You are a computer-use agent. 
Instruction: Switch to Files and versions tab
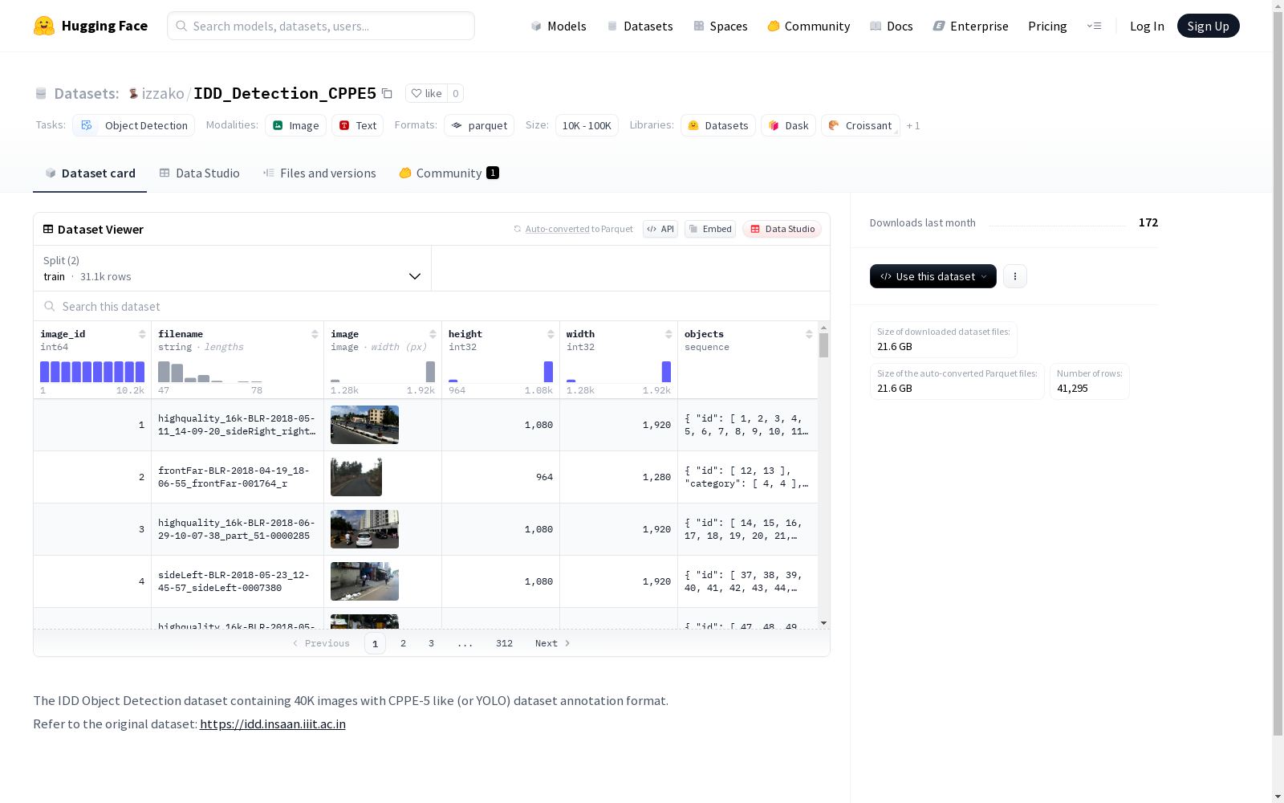pyautogui.click(x=319, y=173)
